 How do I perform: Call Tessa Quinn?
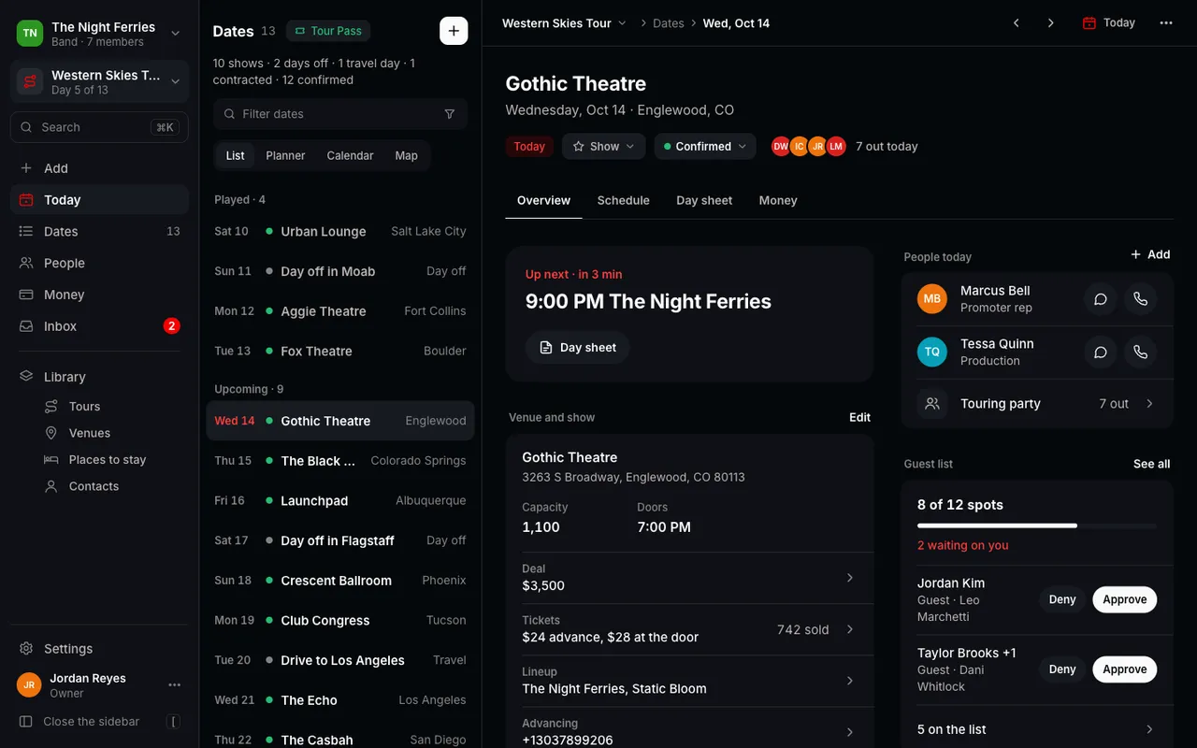pos(1140,352)
